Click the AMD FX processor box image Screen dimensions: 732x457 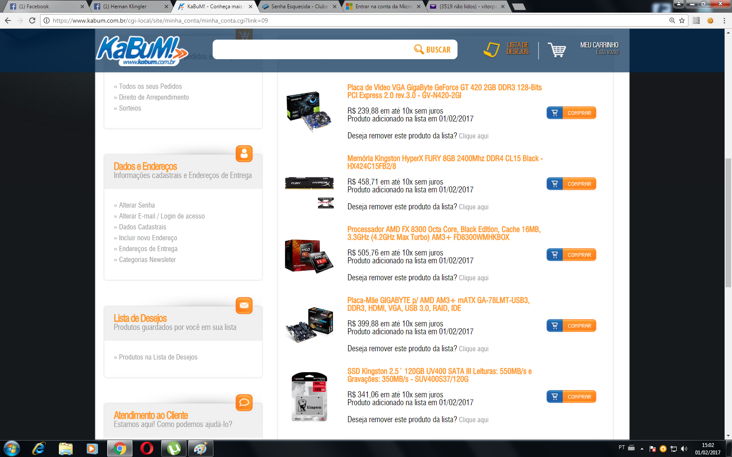pos(309,255)
